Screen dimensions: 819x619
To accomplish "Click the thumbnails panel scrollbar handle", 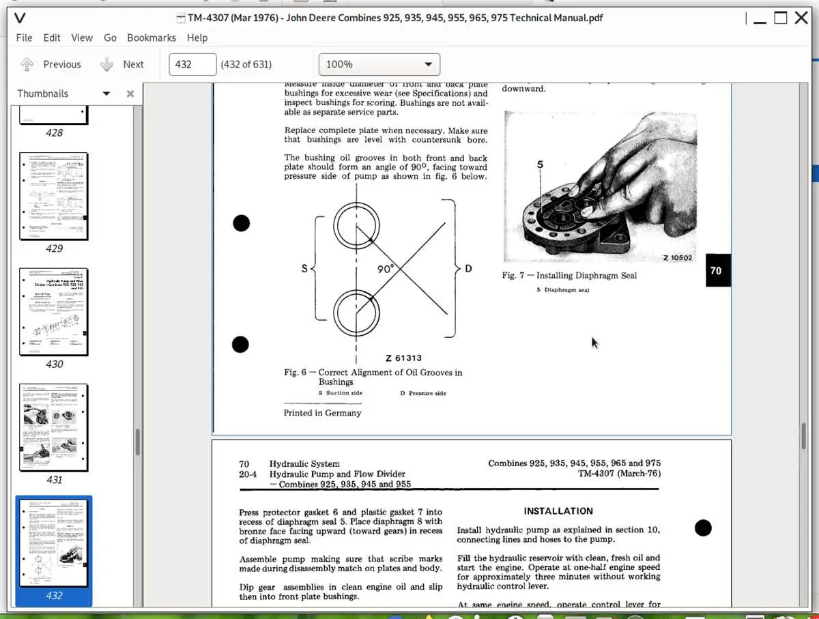I will point(138,442).
